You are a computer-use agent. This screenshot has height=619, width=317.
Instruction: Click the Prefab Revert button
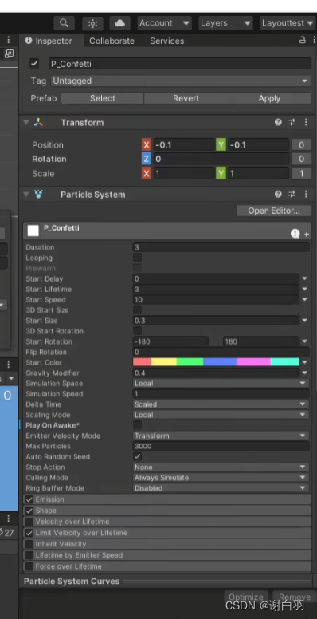(x=186, y=98)
